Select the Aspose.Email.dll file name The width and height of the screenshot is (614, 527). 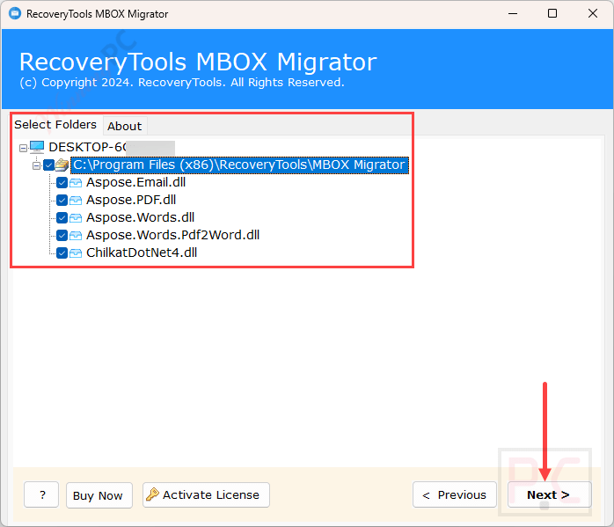point(135,182)
